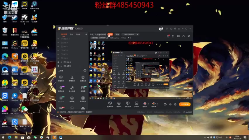The width and height of the screenshot is (249, 140).
Task: Click the orange 关闭直播 button
Action: pos(185,104)
